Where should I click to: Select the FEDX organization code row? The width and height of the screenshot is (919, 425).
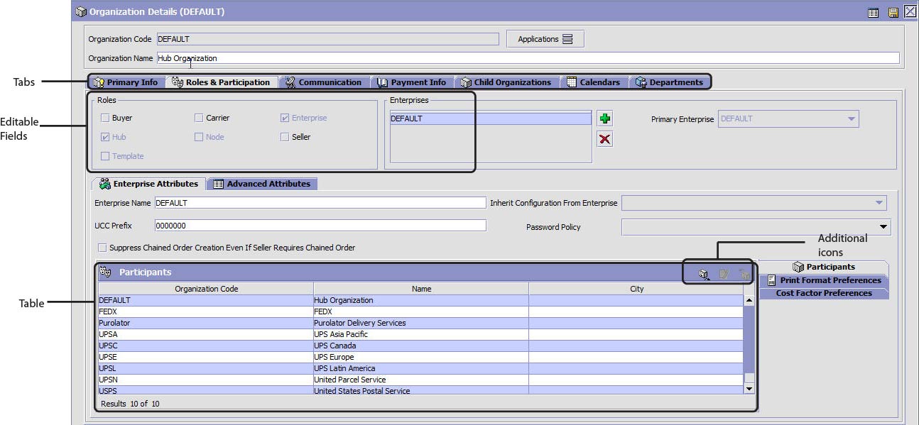pyautogui.click(x=206, y=311)
